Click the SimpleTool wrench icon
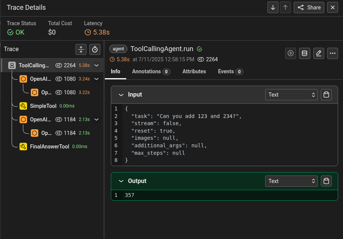Viewport: 343px width, 239px height. pyautogui.click(x=23, y=106)
